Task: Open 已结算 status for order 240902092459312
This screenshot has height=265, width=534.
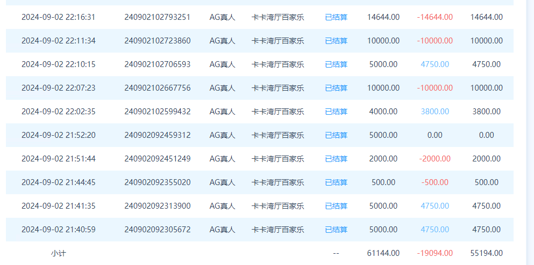Action: (336, 135)
